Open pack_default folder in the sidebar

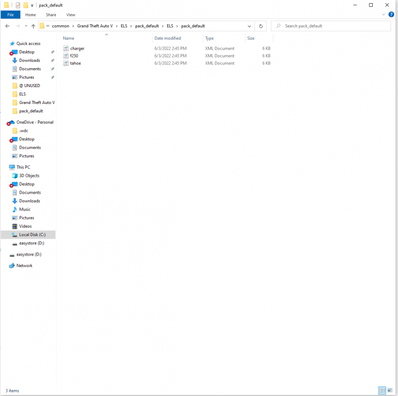[x=31, y=111]
